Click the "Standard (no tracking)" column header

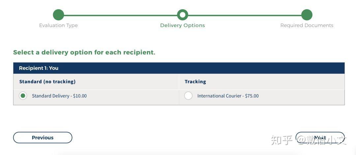tap(47, 81)
